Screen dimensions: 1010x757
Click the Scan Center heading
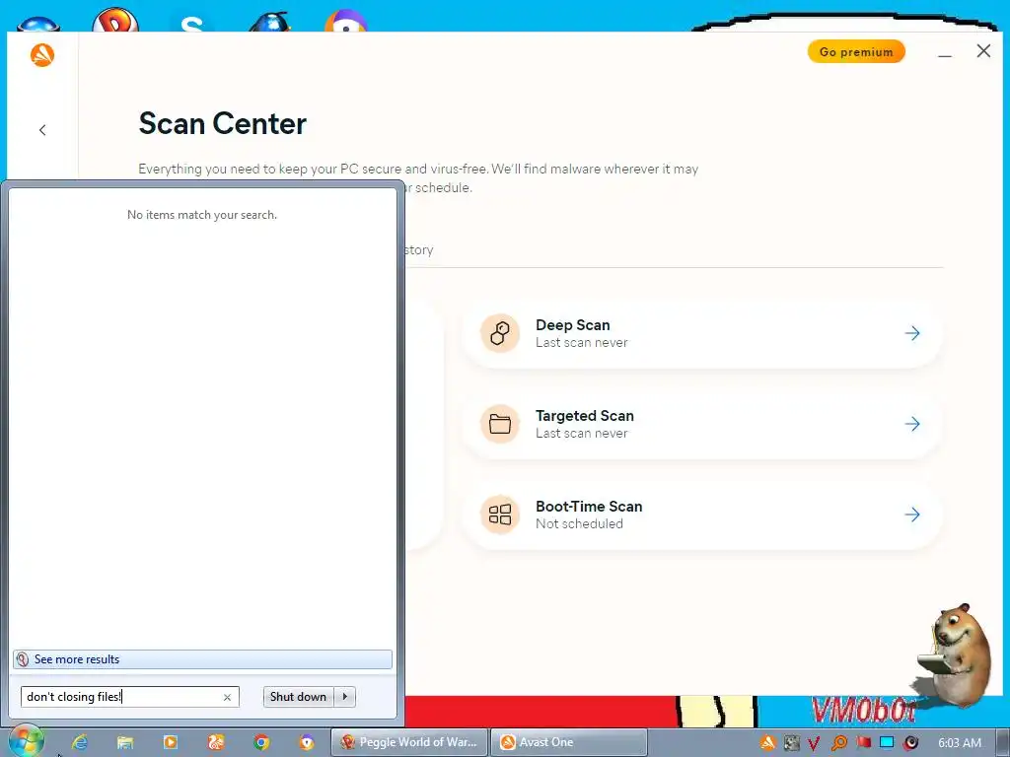click(222, 123)
